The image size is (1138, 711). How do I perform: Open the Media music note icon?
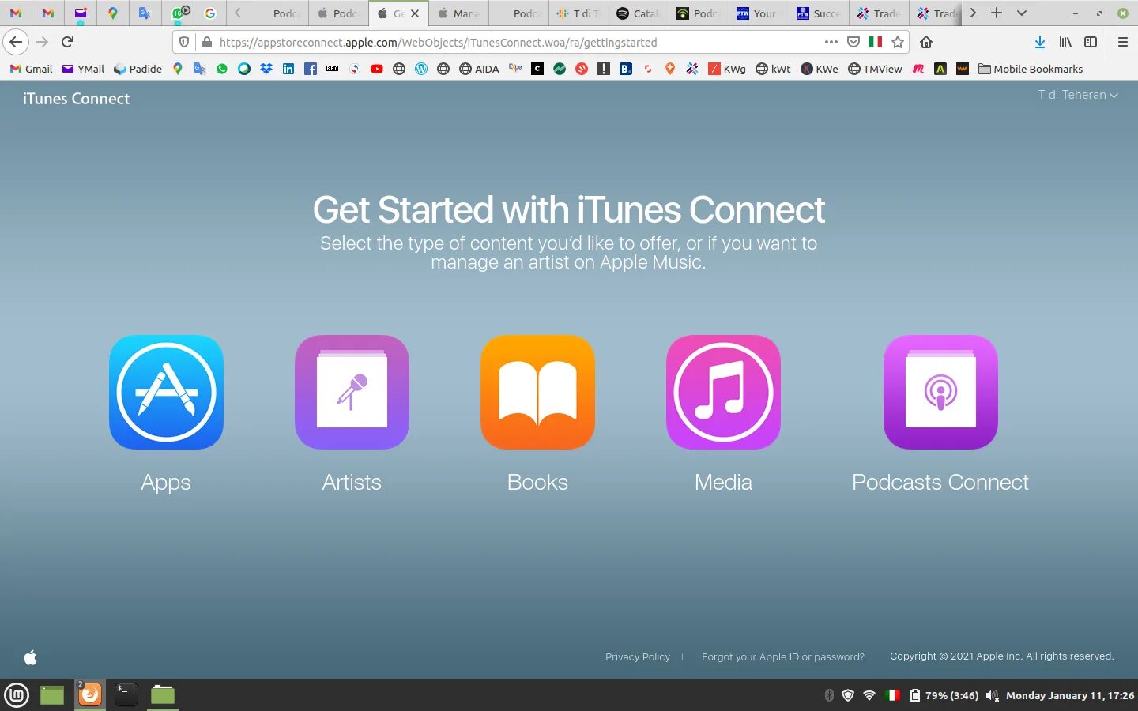pyautogui.click(x=723, y=392)
